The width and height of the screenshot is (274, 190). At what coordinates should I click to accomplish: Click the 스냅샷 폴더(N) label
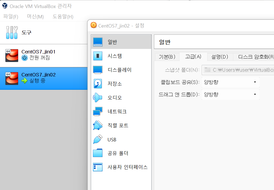[x=182, y=70]
